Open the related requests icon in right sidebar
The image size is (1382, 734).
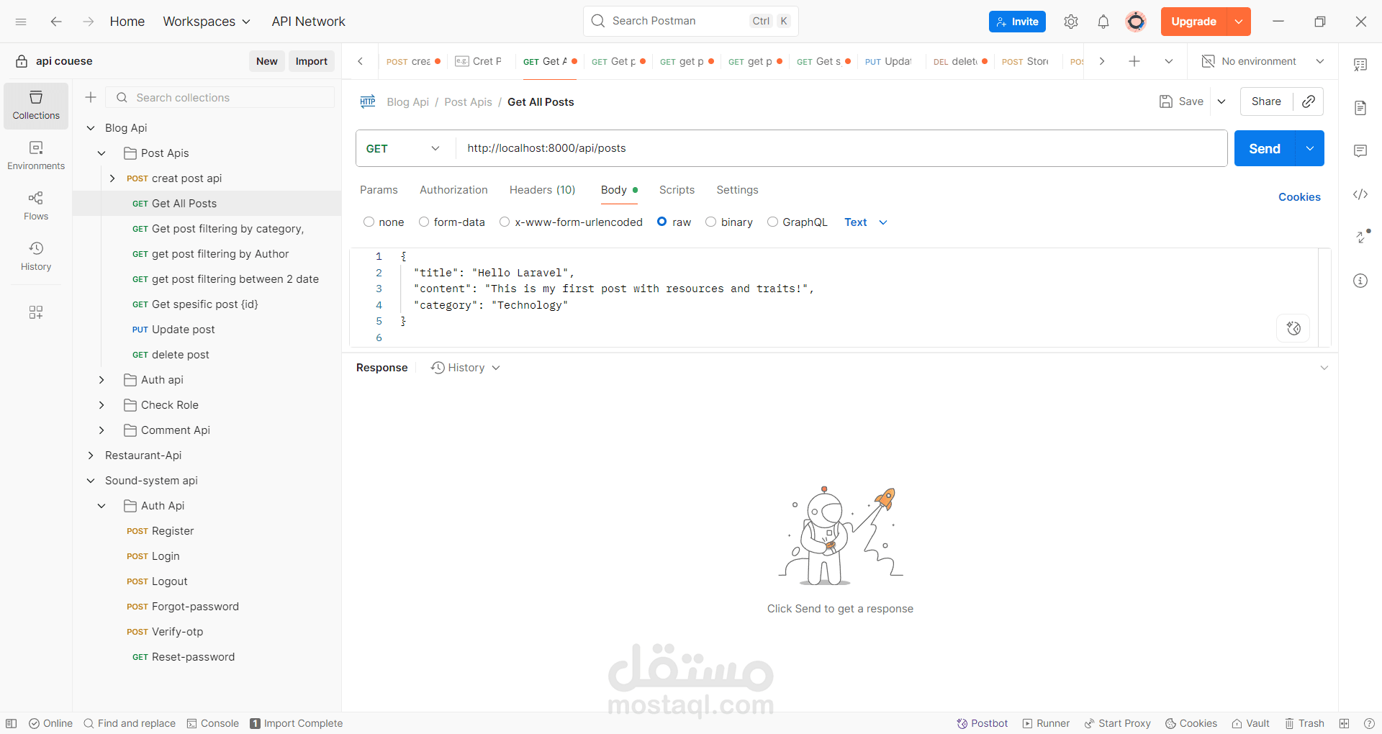pyautogui.click(x=1362, y=236)
